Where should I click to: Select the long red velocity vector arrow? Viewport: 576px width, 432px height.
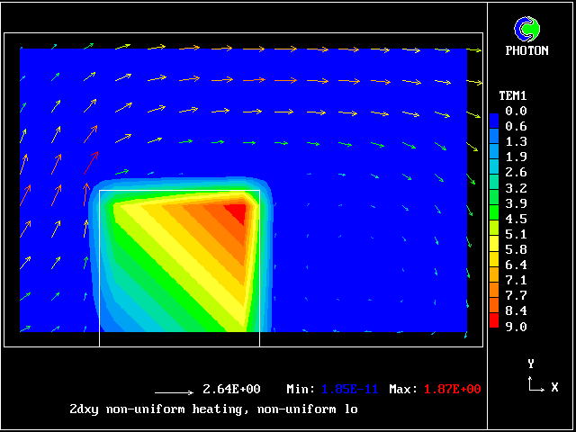tap(90, 161)
